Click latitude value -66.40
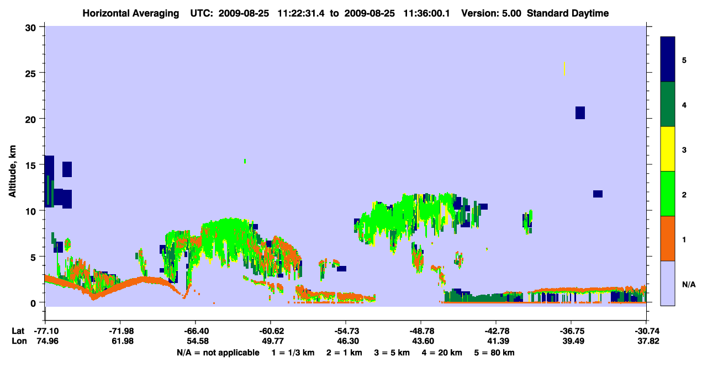718x368 pixels. coord(196,331)
